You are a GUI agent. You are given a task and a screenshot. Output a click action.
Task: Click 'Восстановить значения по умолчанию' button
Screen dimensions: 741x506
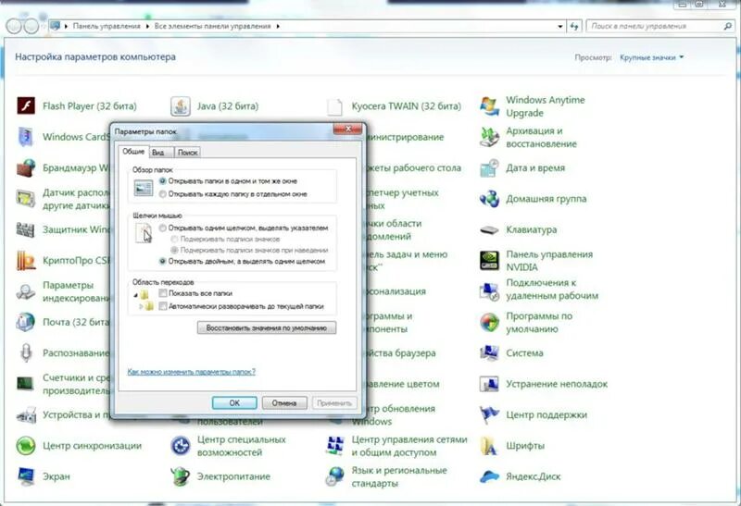pyautogui.click(x=267, y=327)
